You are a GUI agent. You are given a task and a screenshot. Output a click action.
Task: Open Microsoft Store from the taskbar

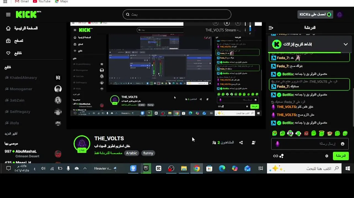[209, 168]
